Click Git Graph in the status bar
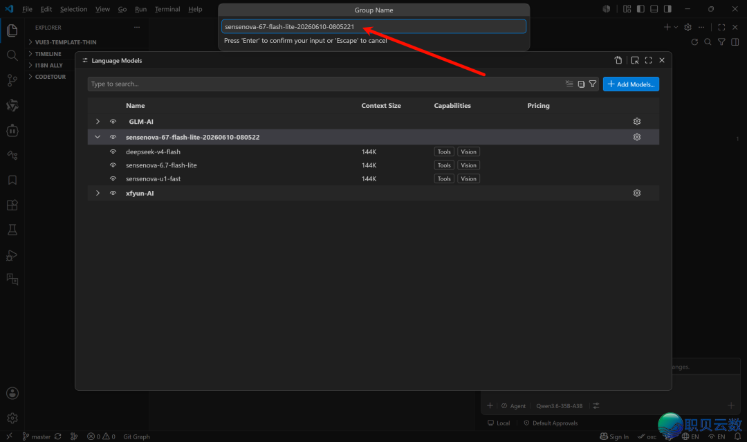The image size is (747, 442). [x=136, y=436]
